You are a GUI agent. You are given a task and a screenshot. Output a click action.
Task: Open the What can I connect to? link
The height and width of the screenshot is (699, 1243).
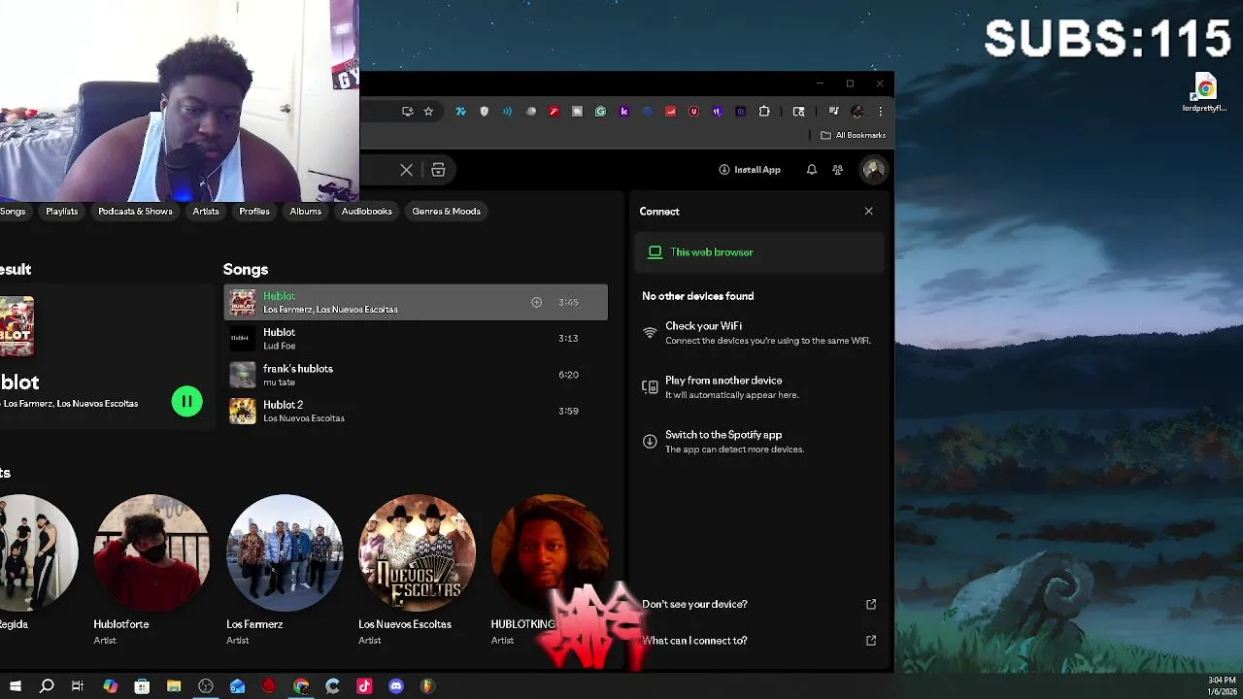pos(694,641)
